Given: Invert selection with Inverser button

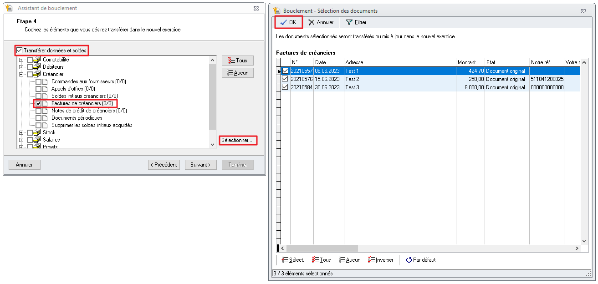Looking at the screenshot, I should [x=381, y=260].
